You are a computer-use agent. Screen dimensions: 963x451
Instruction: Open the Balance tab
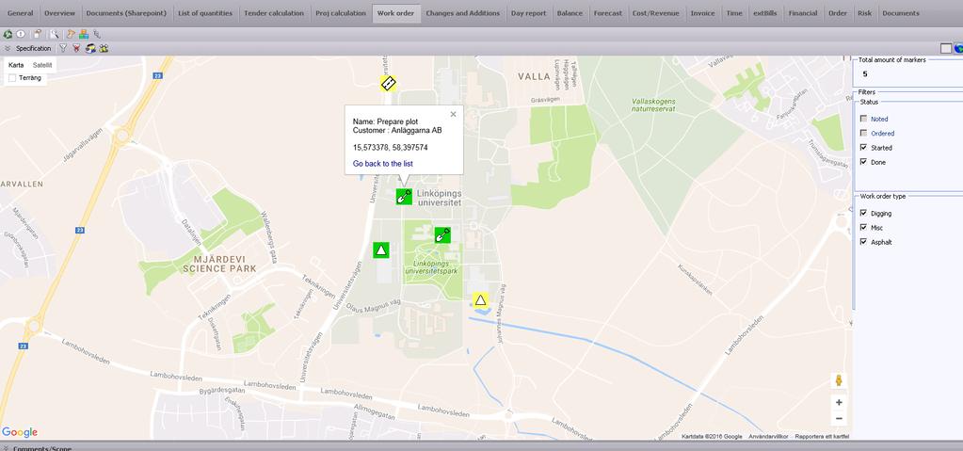pos(570,13)
